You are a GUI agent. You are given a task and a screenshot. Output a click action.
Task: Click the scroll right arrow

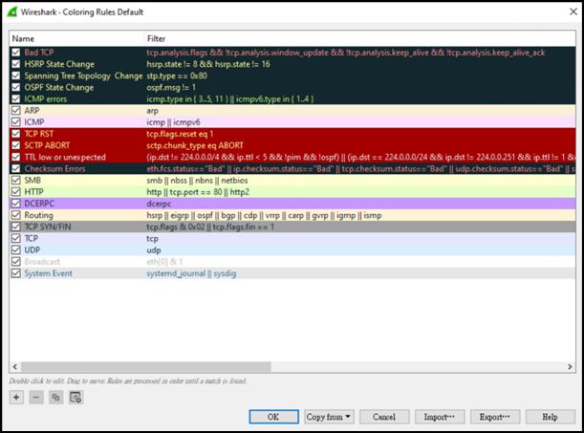pyautogui.click(x=570, y=367)
